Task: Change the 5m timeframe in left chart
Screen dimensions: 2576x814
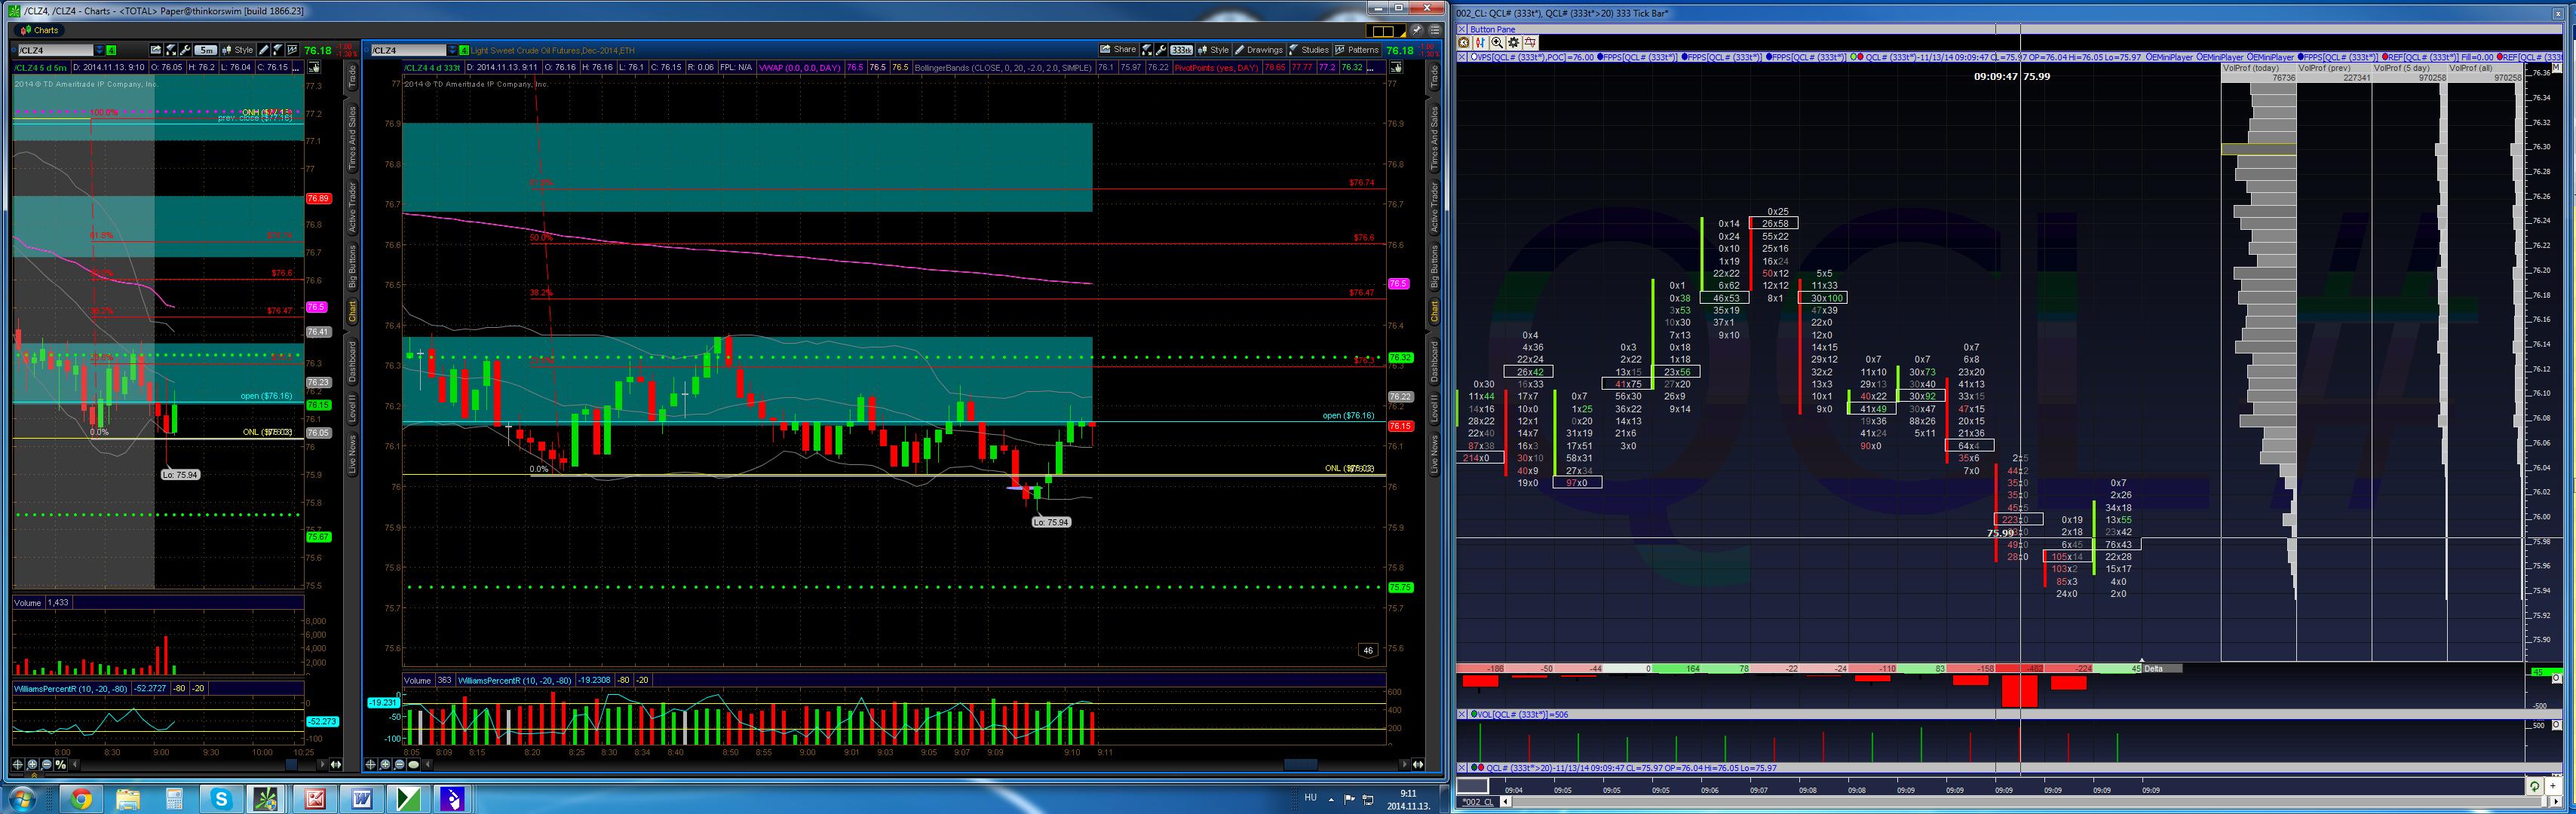Action: click(x=206, y=50)
